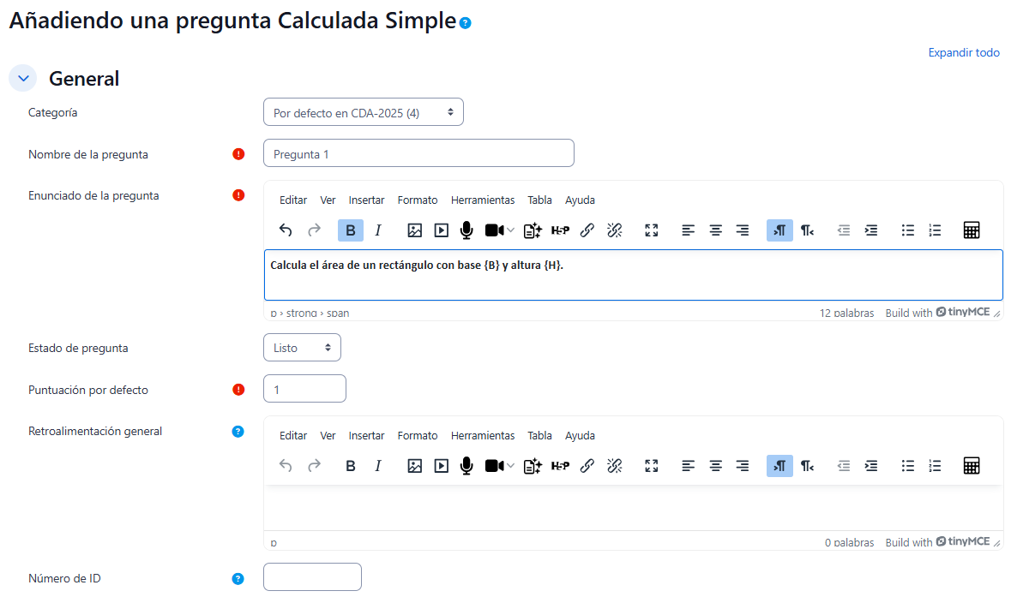1011x597 pixels.
Task: Click the record audio microphone icon in Enunciado editor
Action: (x=466, y=230)
